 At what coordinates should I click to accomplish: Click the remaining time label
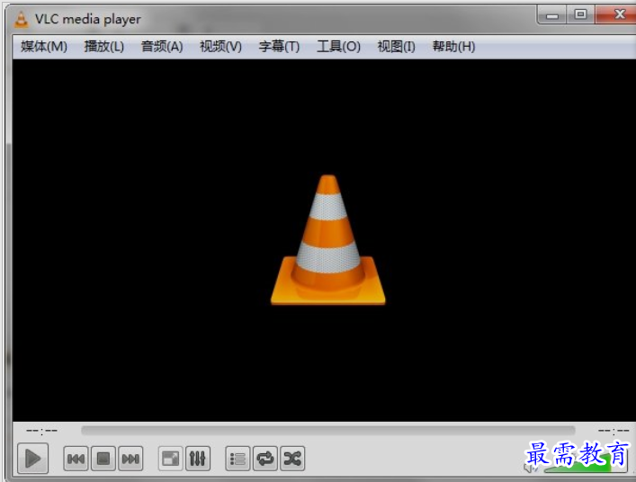pyautogui.click(x=614, y=431)
